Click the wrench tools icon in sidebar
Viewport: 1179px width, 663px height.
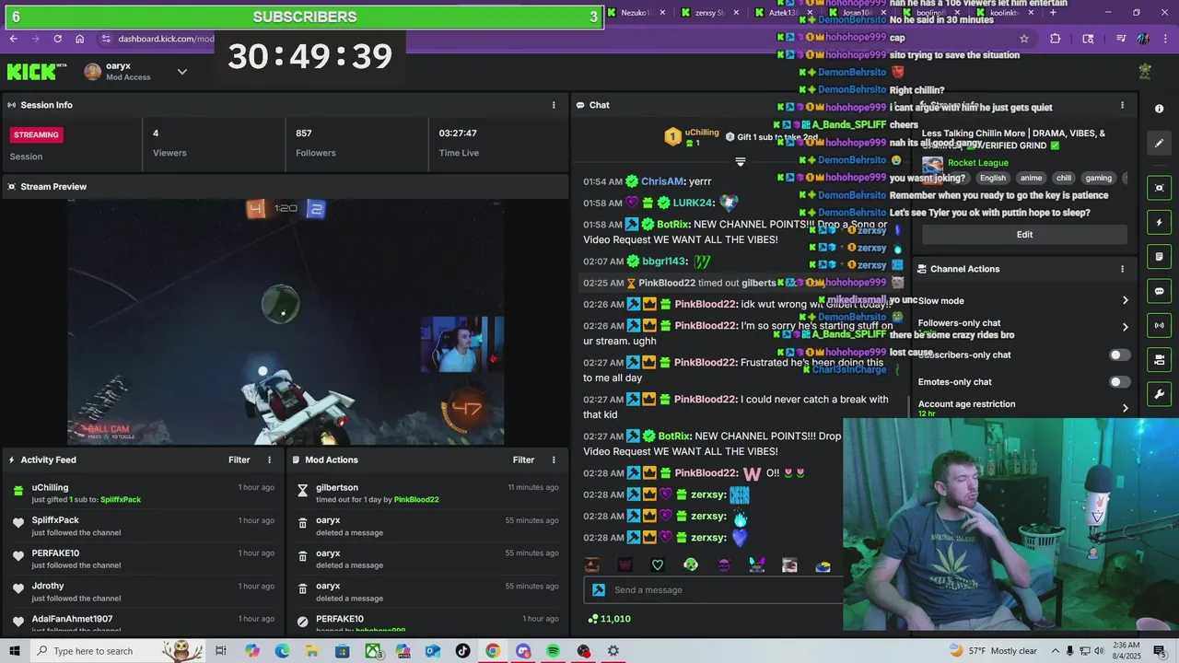click(1159, 394)
